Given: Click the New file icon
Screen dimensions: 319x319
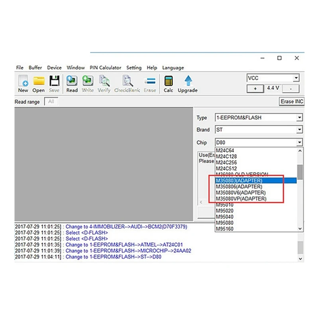Looking at the screenshot, I should click(x=23, y=81).
